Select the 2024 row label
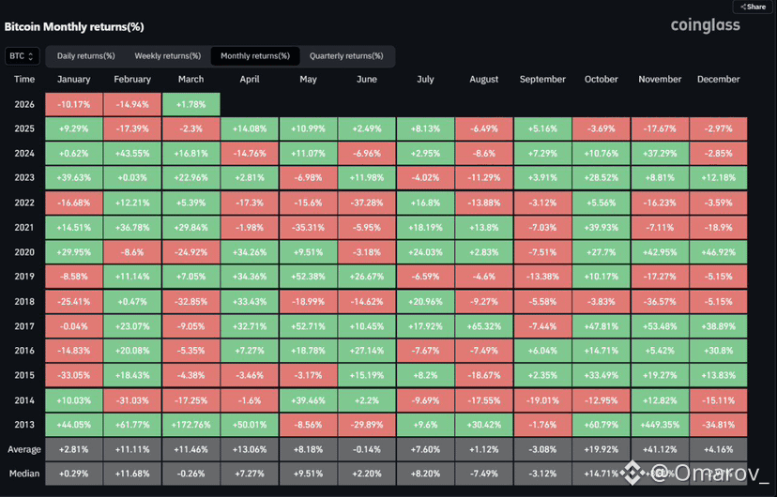 tap(24, 154)
